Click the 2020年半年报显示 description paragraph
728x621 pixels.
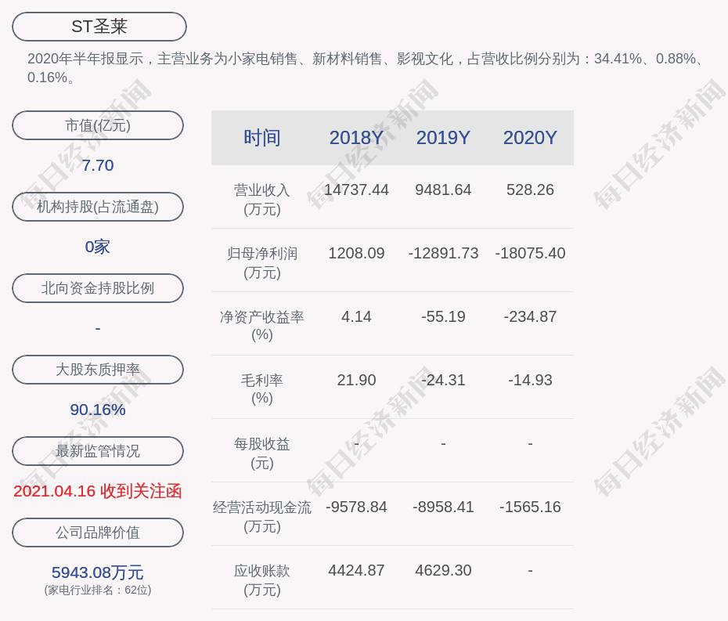click(x=366, y=68)
